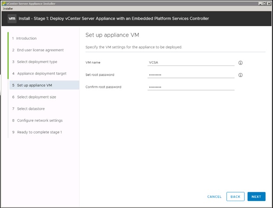This screenshot has height=208, width=273.
Task: Click the VMware vm logo
Action: [12, 18]
